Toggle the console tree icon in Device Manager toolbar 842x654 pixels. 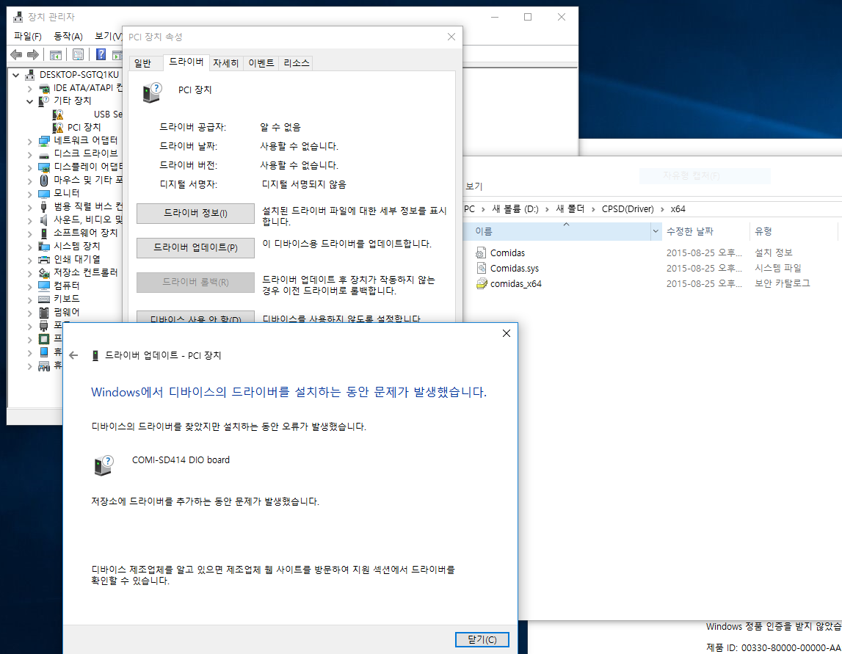[x=55, y=55]
